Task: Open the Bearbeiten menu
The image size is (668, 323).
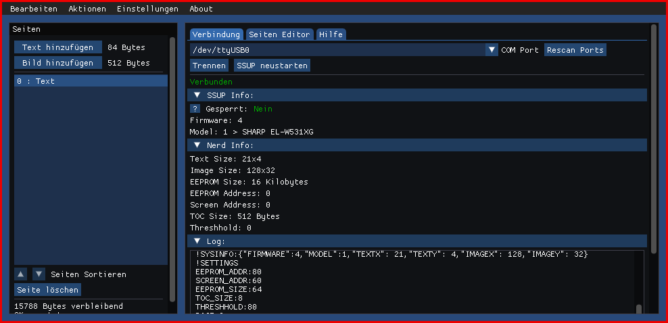Action: (x=34, y=9)
